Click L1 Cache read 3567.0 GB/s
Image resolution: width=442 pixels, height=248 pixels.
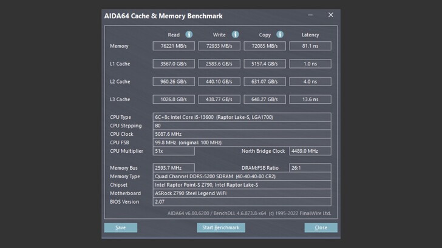point(174,64)
